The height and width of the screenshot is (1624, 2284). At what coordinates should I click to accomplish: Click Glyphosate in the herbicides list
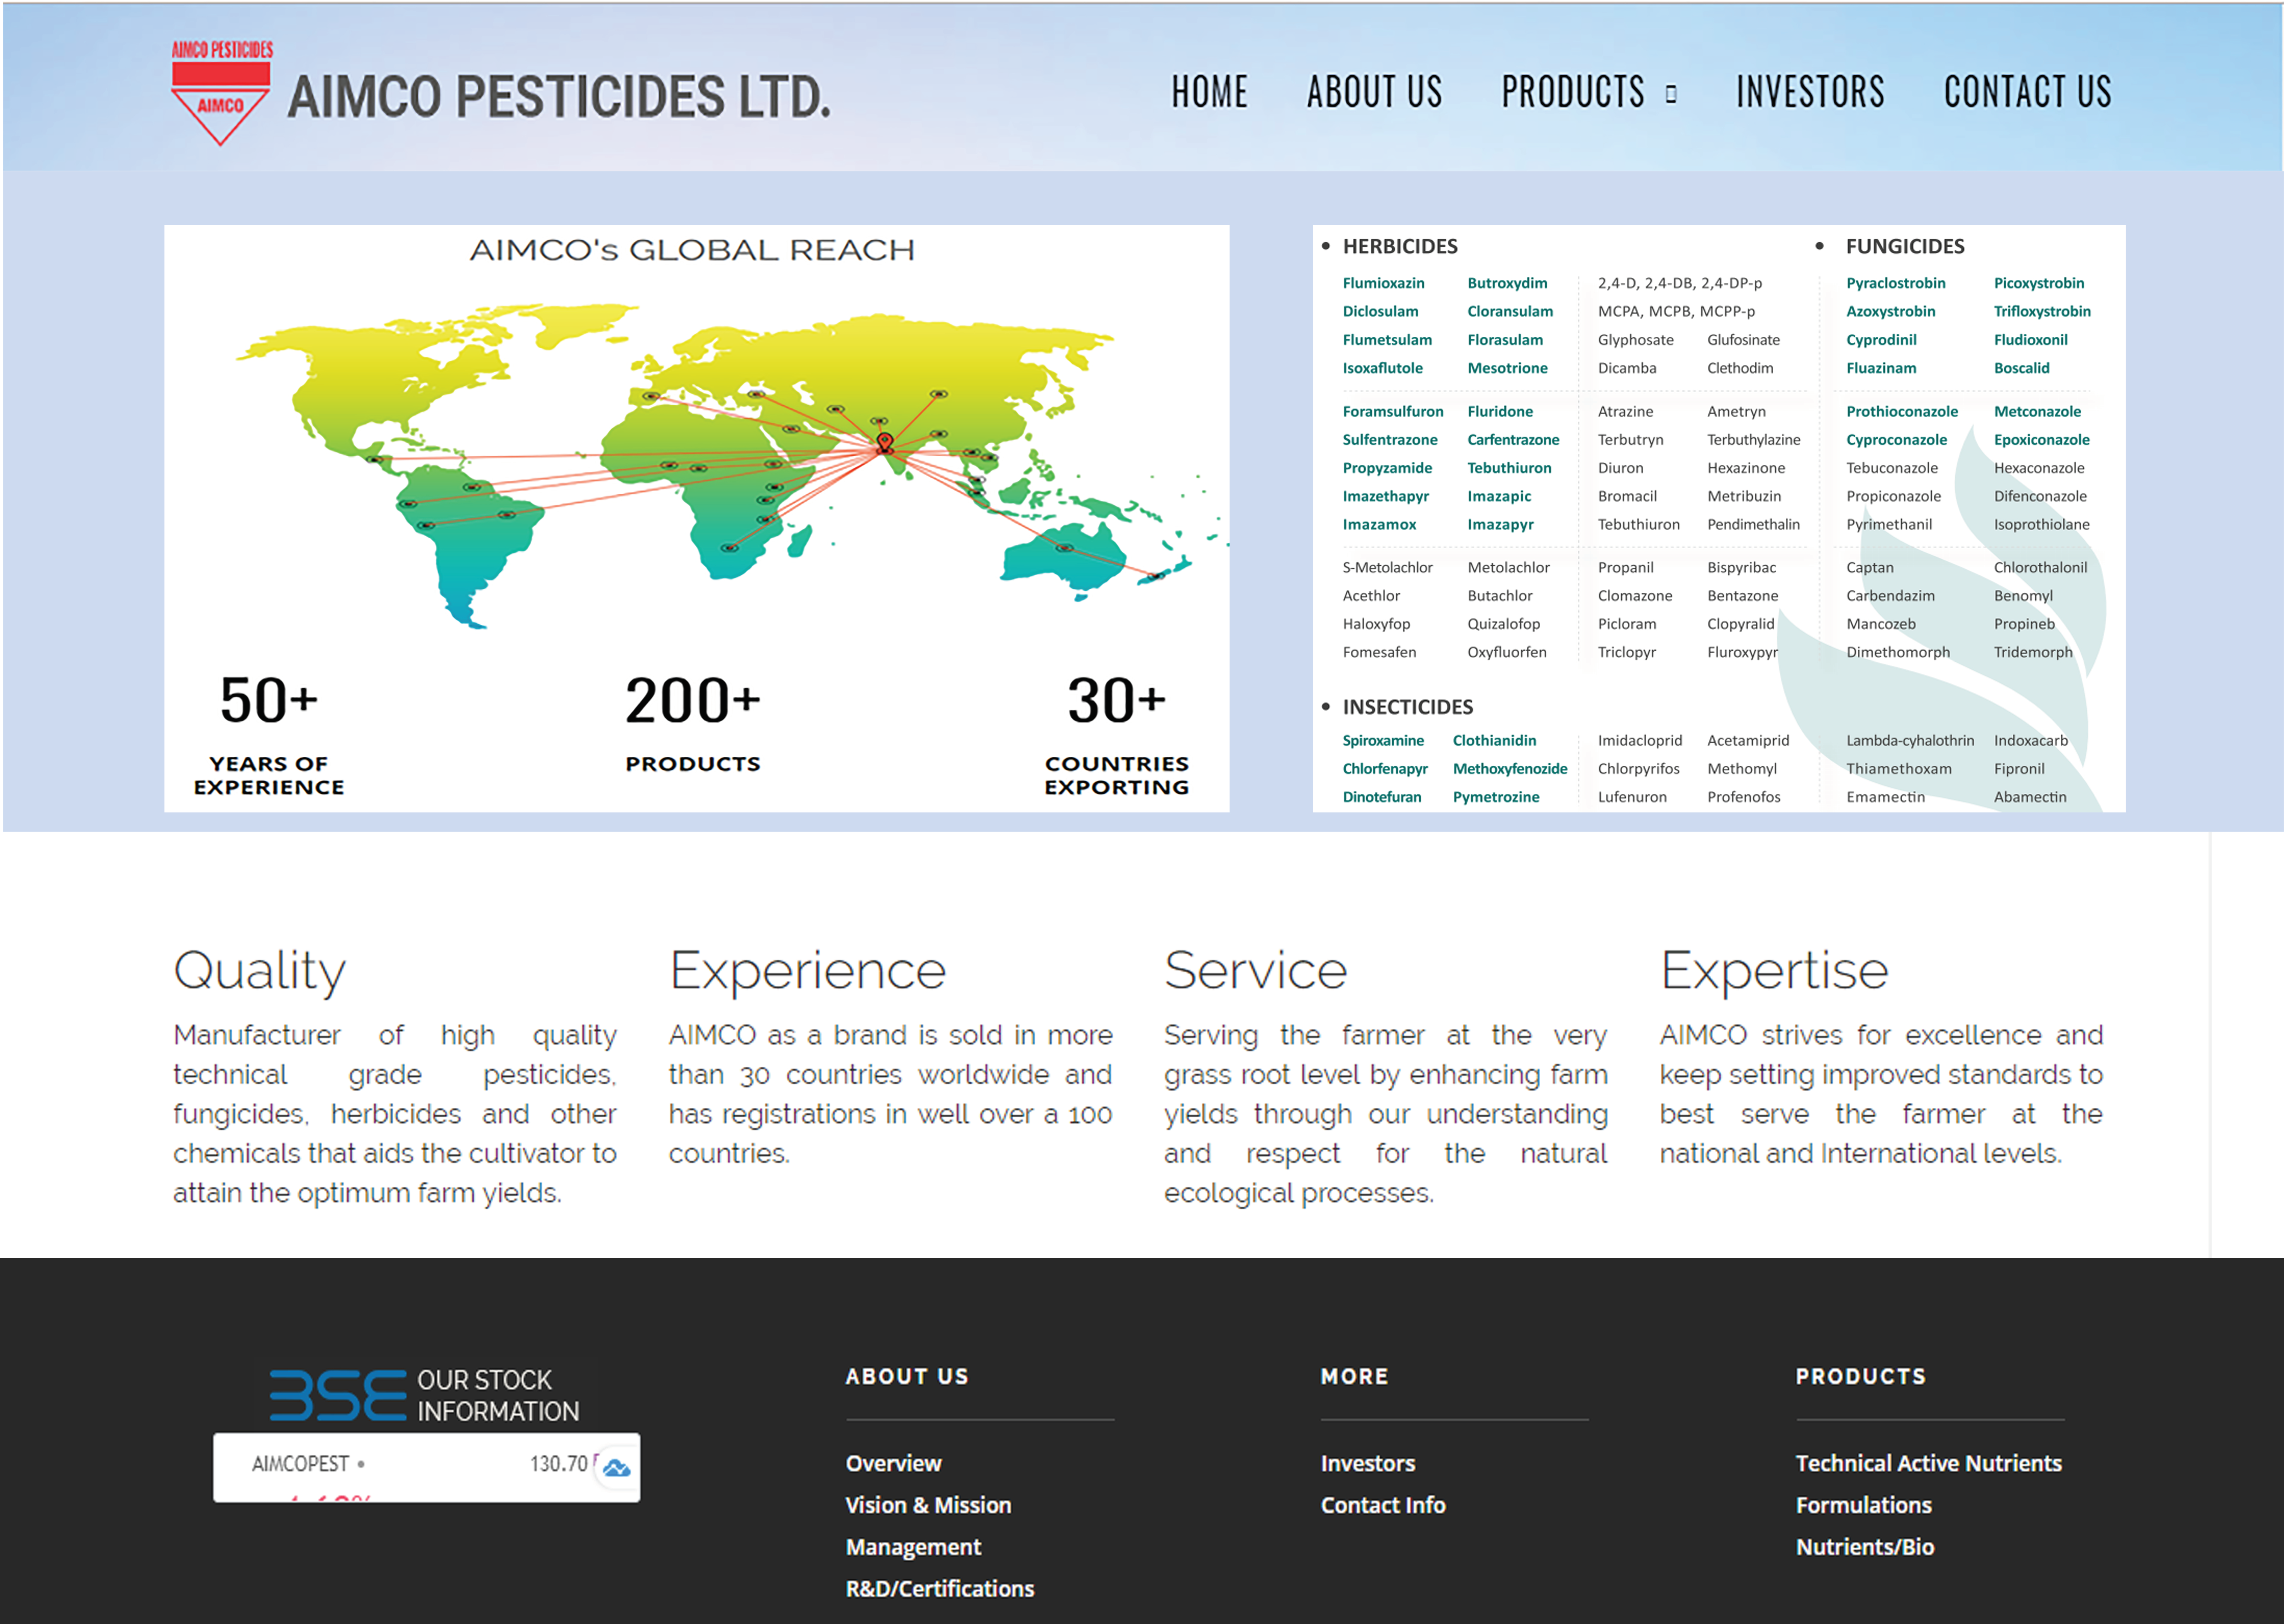click(x=1636, y=340)
